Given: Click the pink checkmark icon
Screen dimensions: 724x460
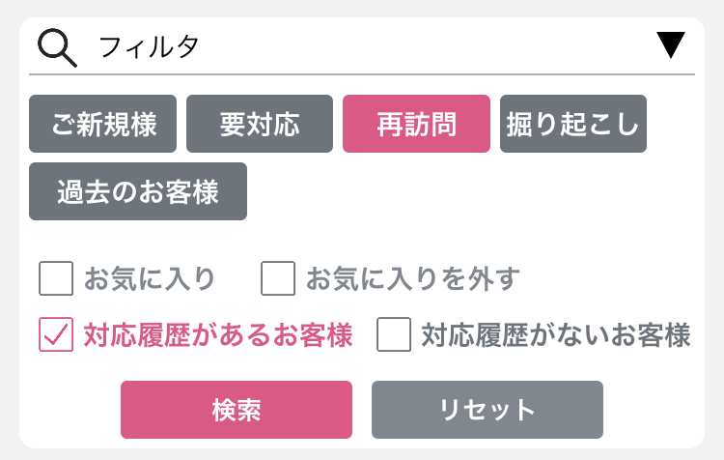Looking at the screenshot, I should click(56, 334).
